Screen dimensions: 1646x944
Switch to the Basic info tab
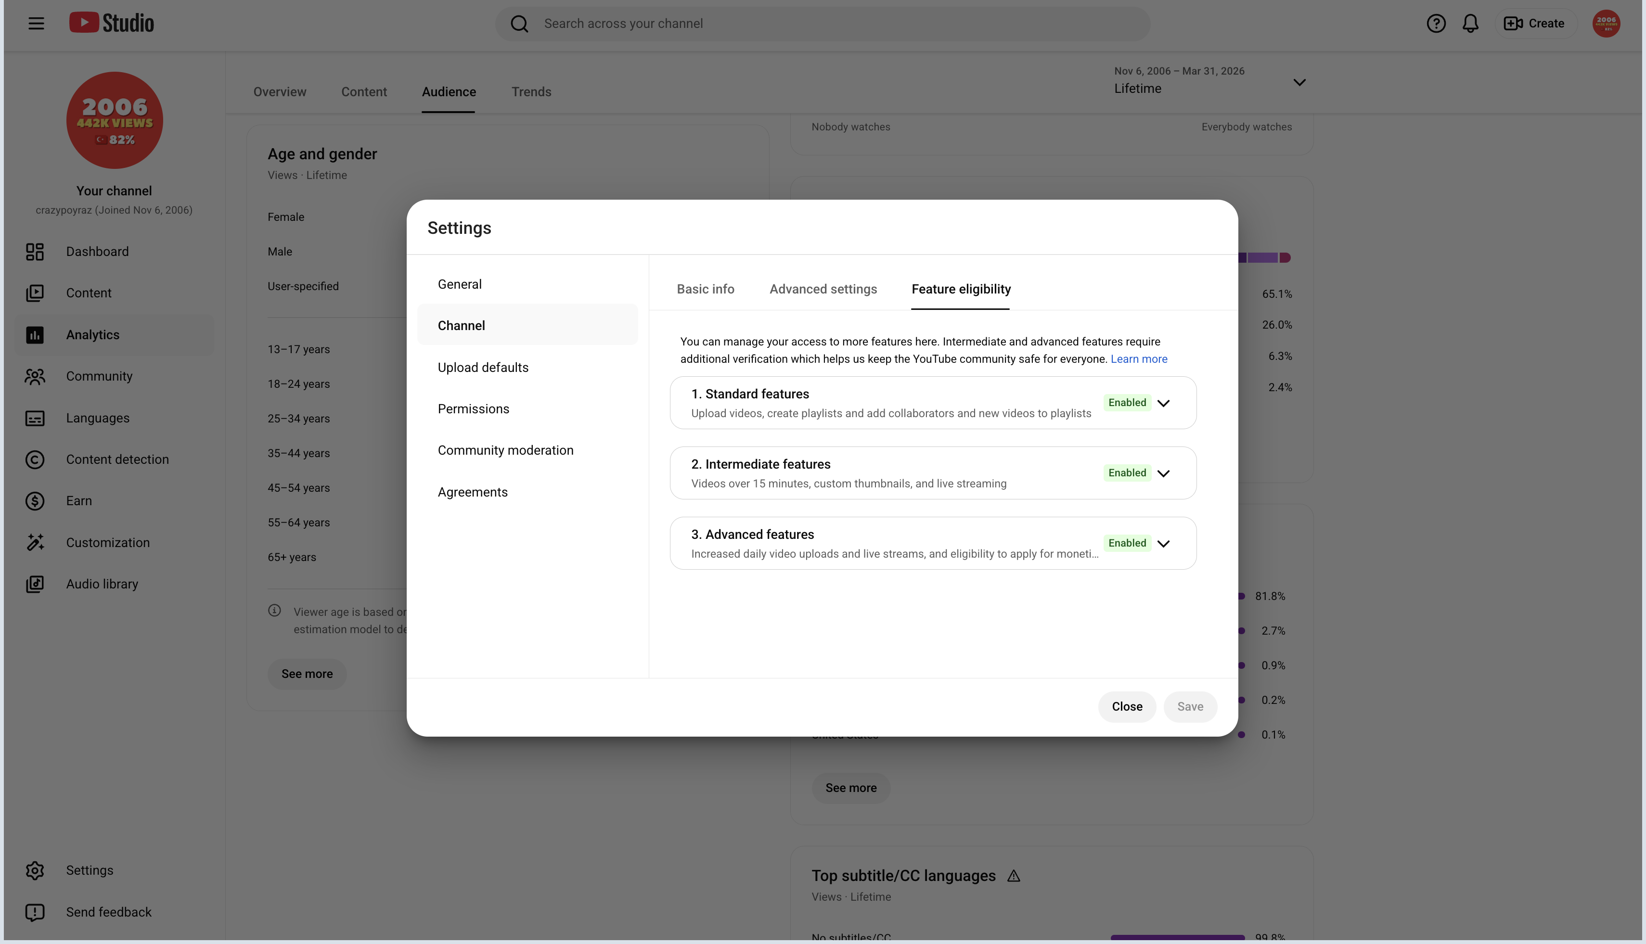706,289
